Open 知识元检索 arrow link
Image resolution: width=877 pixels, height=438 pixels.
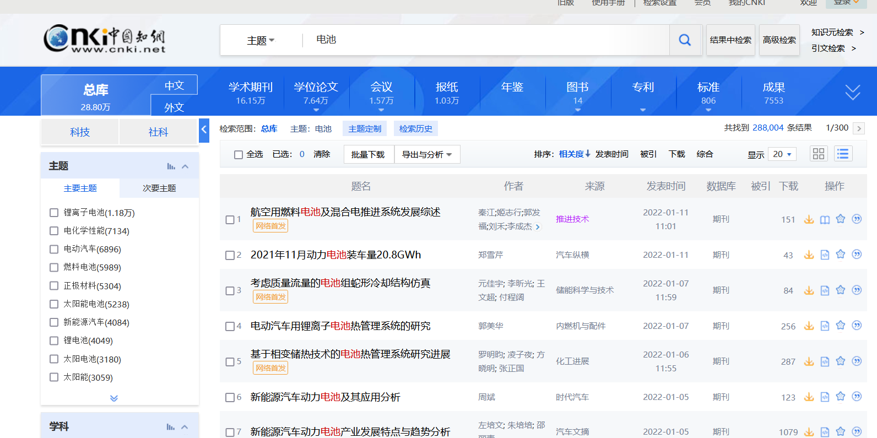[x=837, y=32]
